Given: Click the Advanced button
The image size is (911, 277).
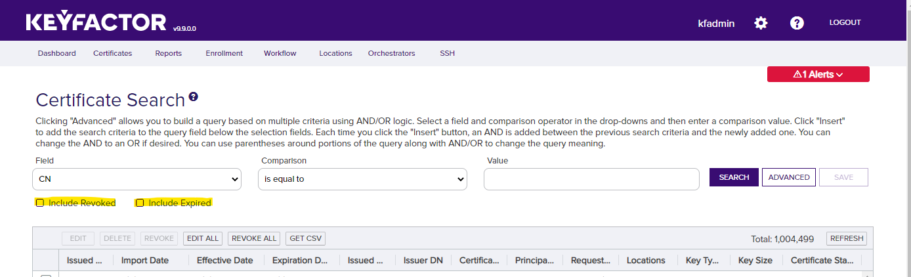Looking at the screenshot, I should click(789, 177).
